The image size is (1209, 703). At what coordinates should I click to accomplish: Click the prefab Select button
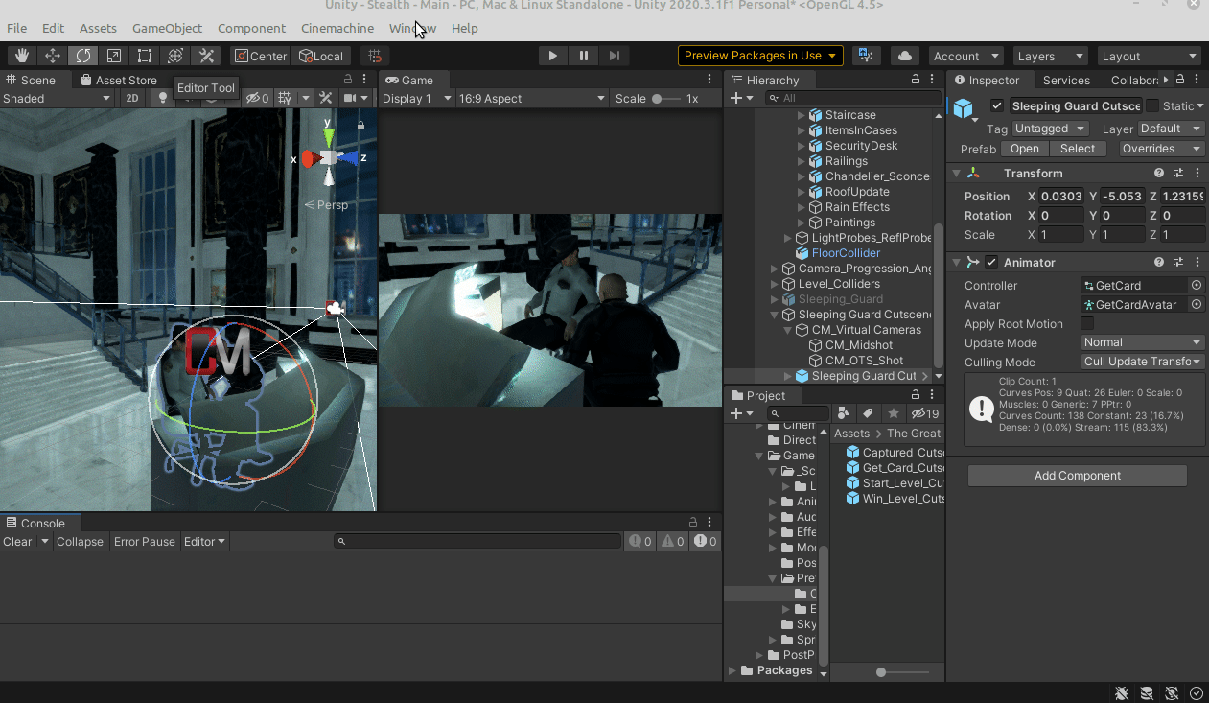tap(1077, 149)
